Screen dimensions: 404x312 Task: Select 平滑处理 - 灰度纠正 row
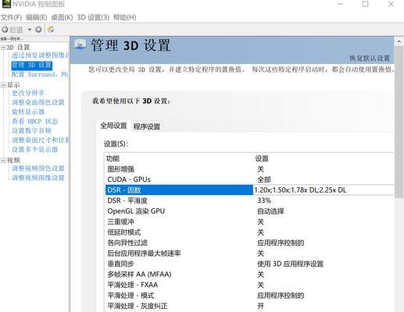249,306
